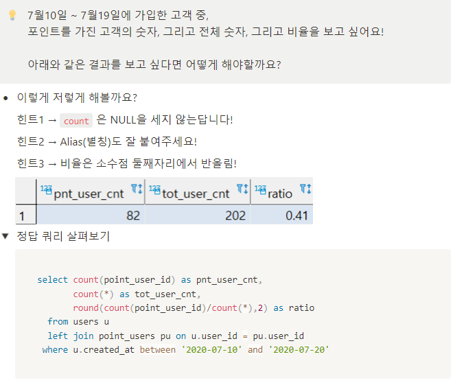Click the 'round' function in the query
The height and width of the screenshot is (385, 475).
85,307
